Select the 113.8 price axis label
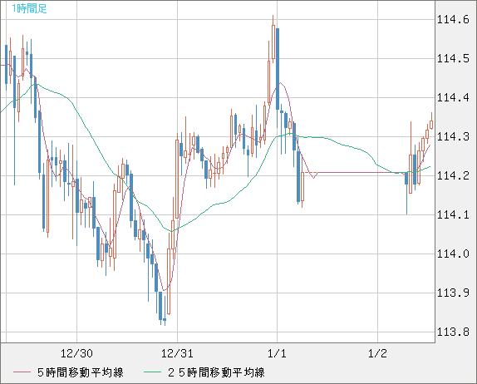This screenshot has height=384, width=477. point(453,332)
